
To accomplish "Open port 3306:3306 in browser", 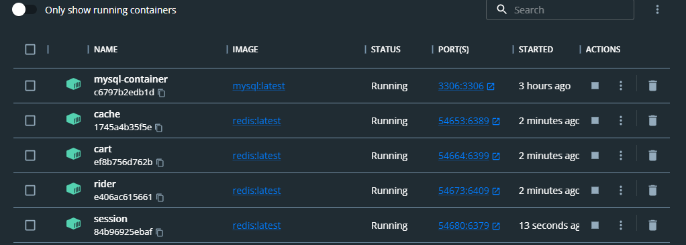I will coord(467,86).
